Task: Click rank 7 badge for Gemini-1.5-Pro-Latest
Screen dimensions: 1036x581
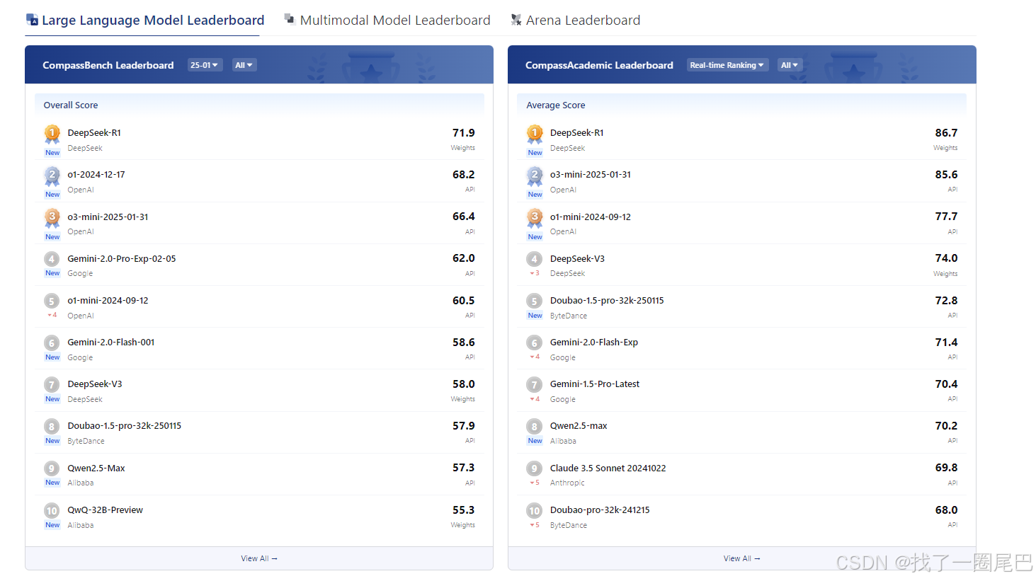Action: [535, 384]
